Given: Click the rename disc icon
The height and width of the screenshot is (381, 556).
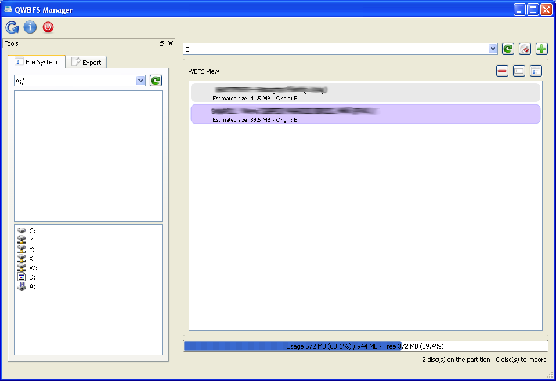Looking at the screenshot, I should point(519,71).
